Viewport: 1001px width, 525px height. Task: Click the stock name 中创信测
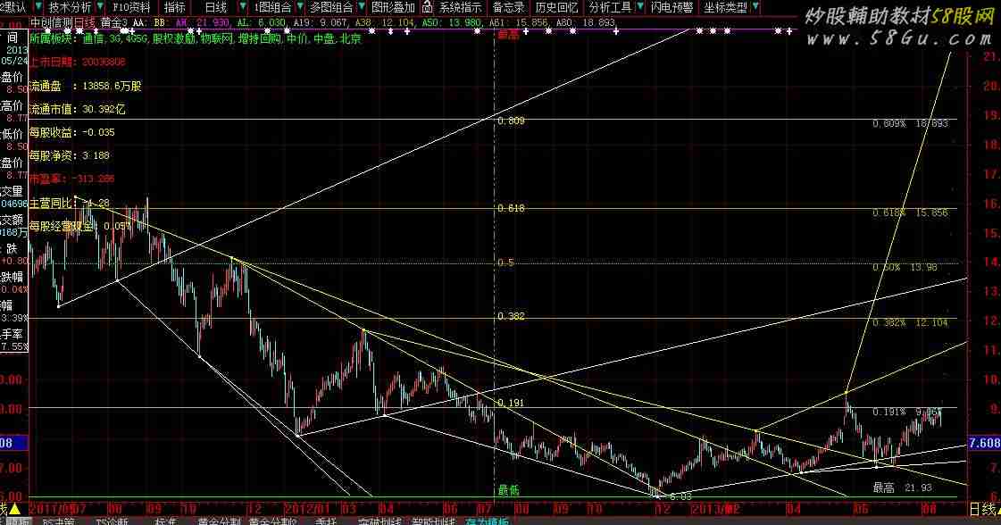point(51,23)
